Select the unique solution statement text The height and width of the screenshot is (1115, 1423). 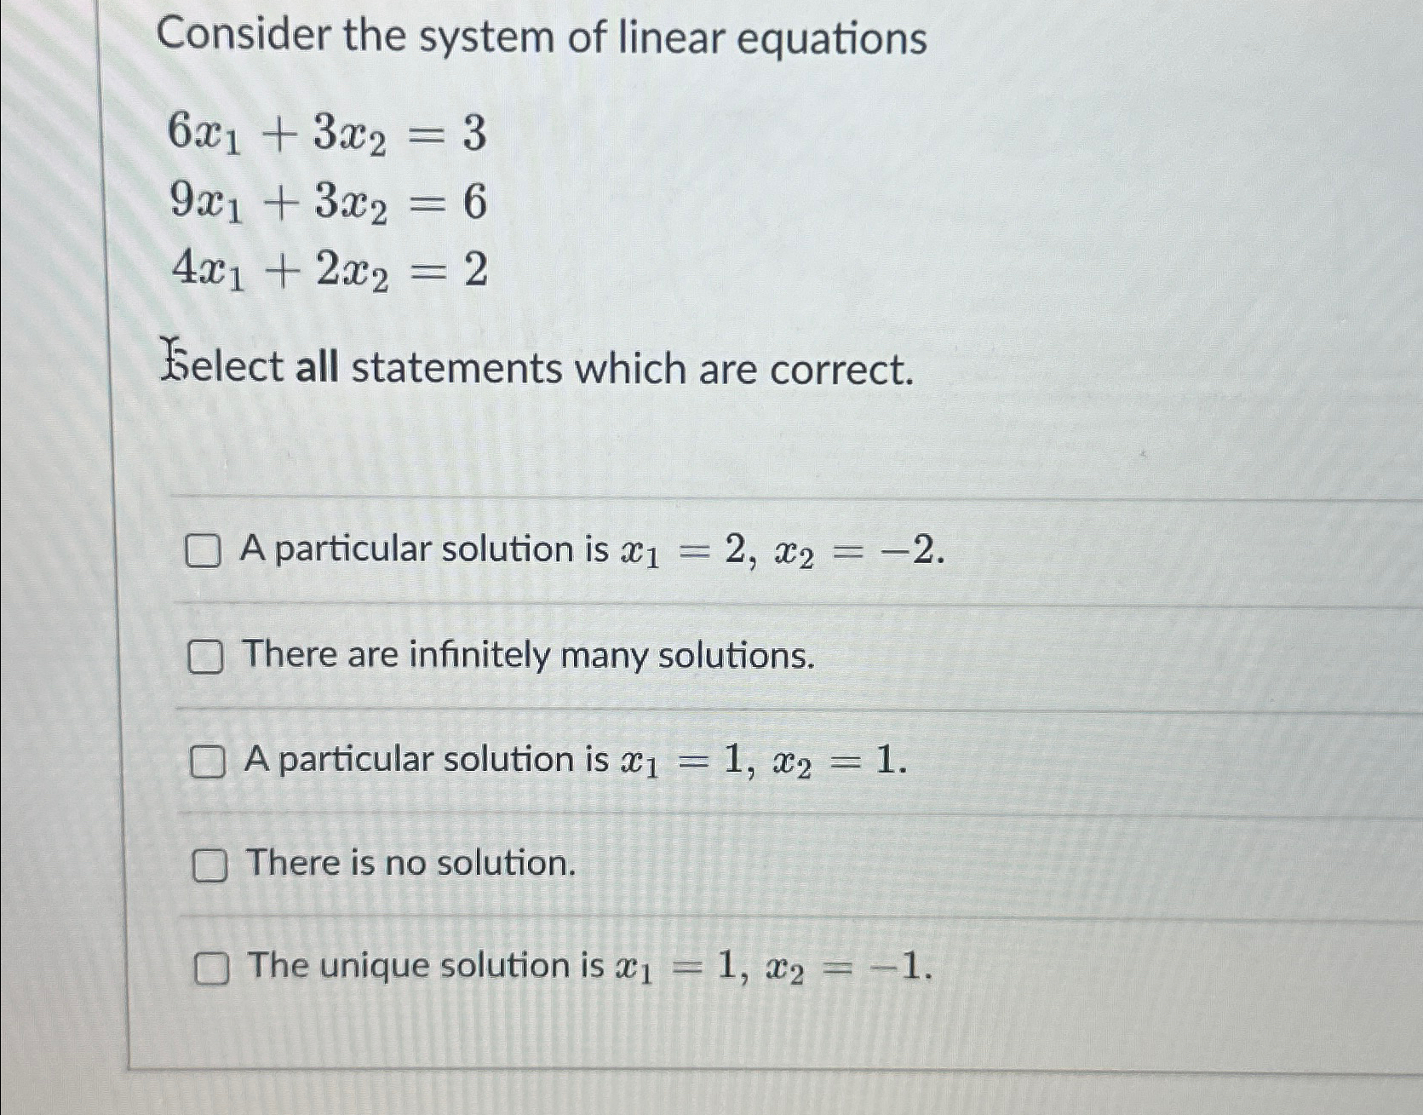tap(588, 966)
